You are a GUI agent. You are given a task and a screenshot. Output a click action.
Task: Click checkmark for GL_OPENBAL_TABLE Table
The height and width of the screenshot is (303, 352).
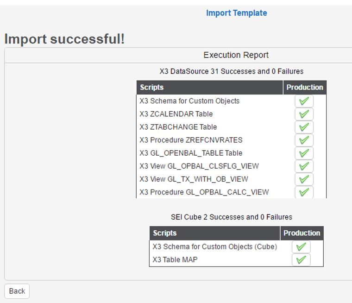pos(304,153)
